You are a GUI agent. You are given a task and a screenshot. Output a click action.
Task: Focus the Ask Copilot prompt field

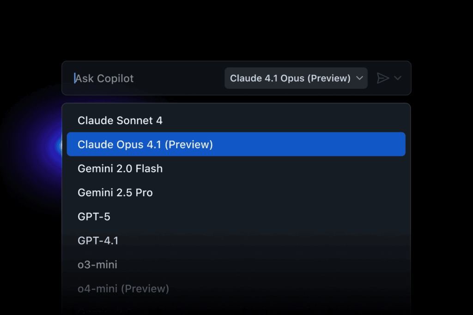[x=148, y=78]
